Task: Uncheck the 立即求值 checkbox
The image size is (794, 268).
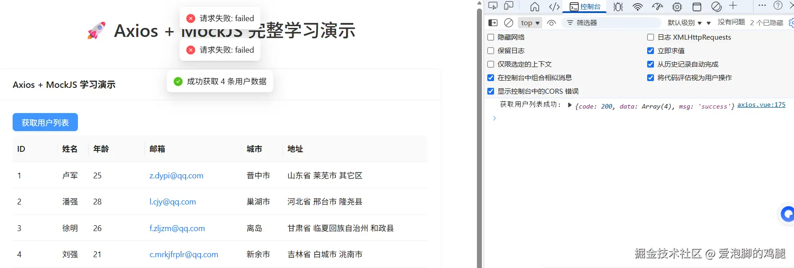Action: click(650, 50)
